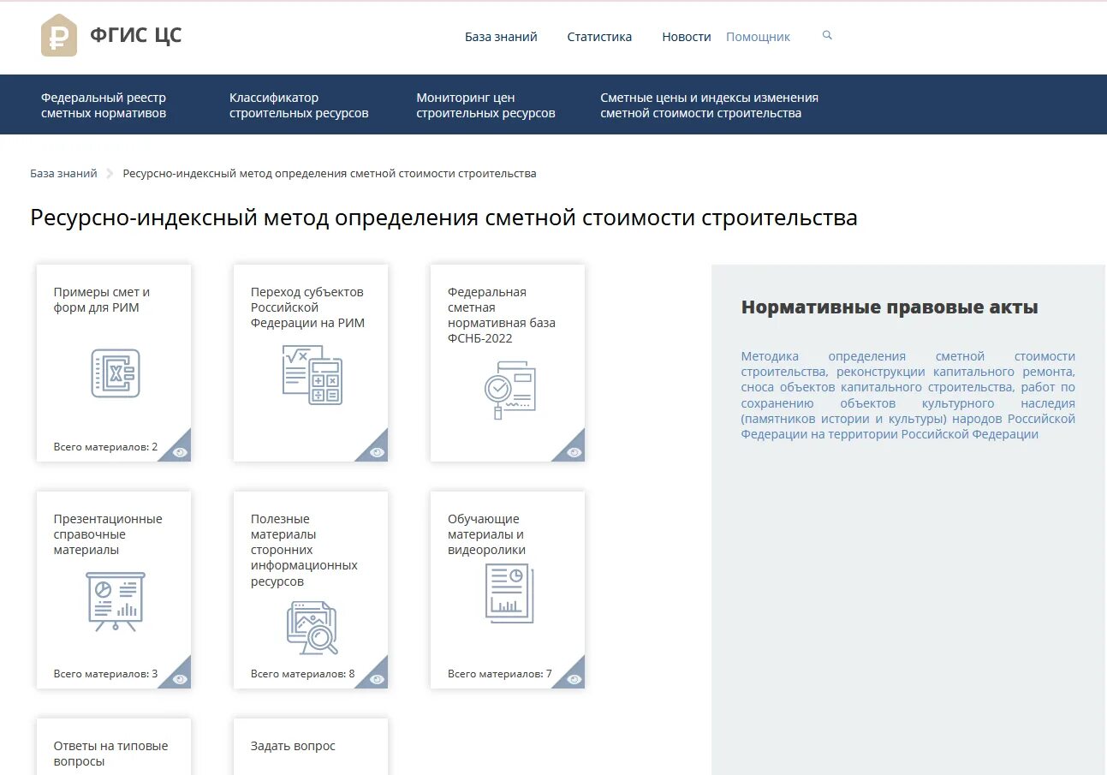
Task: Toggle eye icon on Обучающие материалы card
Action: pyautogui.click(x=574, y=679)
